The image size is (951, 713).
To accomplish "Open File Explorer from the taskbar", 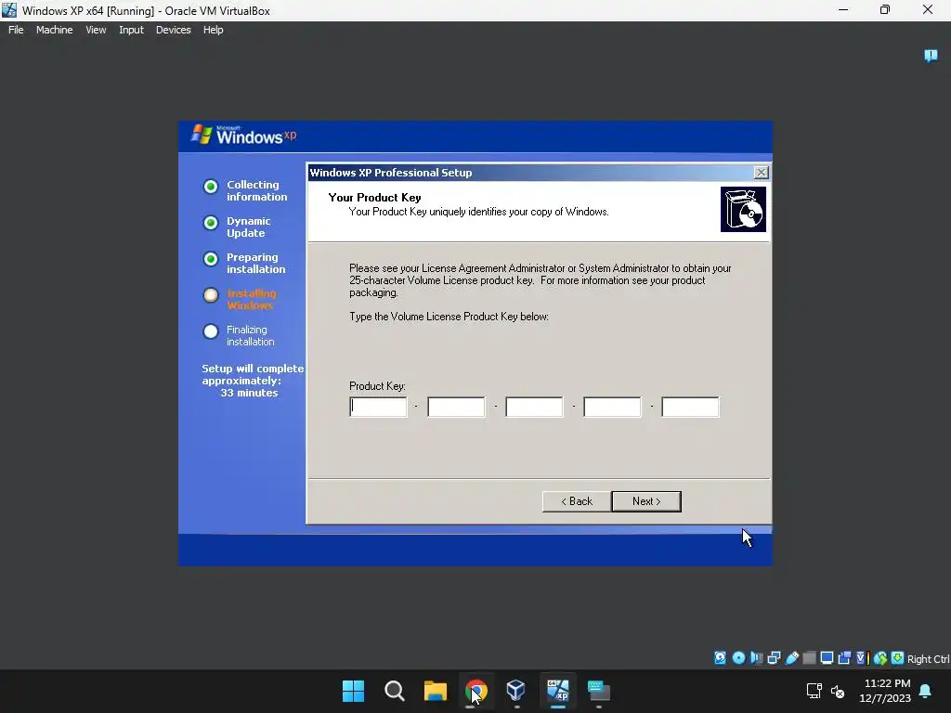I will pos(435,691).
